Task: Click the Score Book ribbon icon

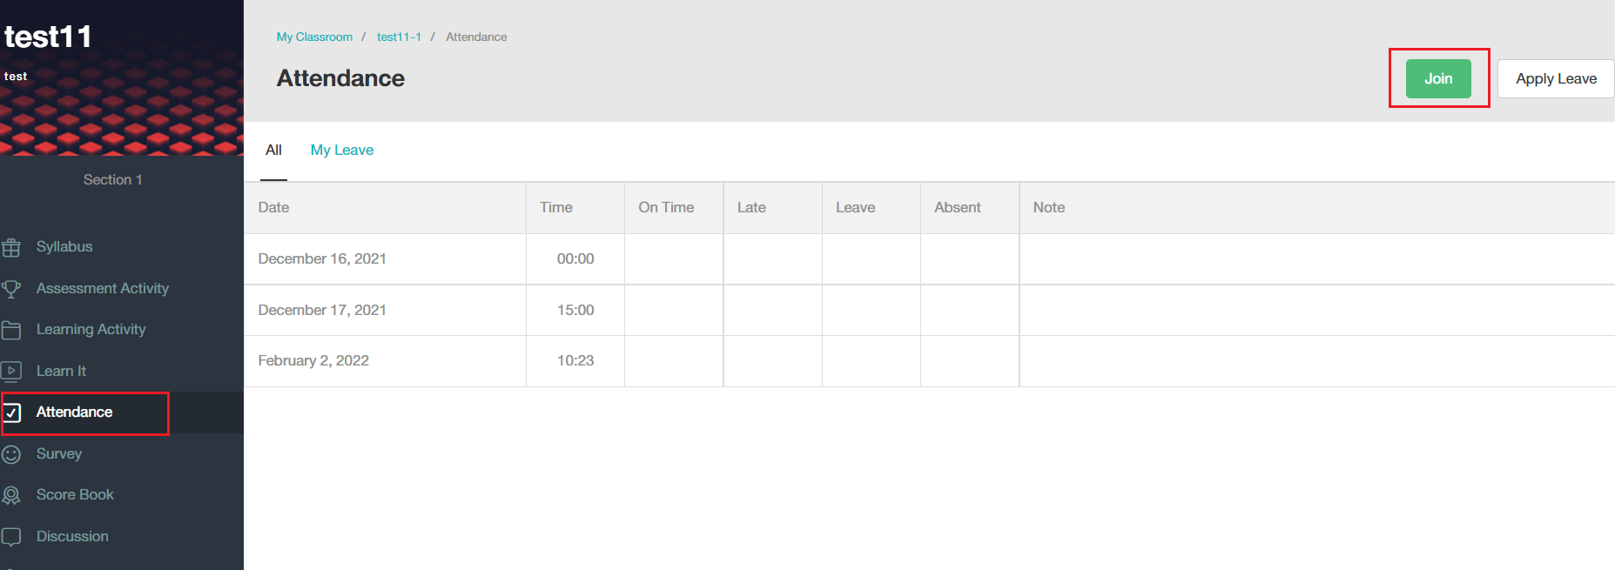Action: click(11, 495)
